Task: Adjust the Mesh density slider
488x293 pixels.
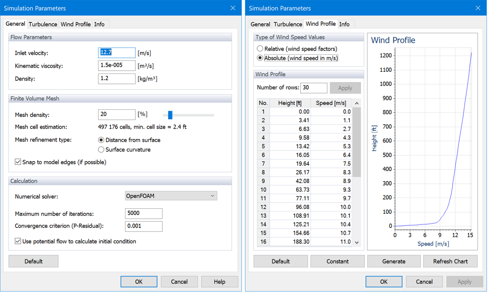Action: point(169,115)
